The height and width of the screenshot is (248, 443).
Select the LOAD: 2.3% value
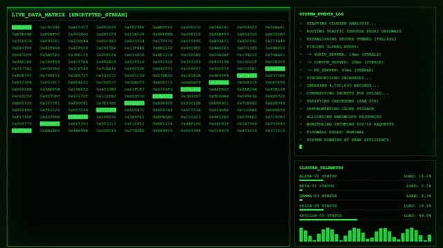point(418,196)
